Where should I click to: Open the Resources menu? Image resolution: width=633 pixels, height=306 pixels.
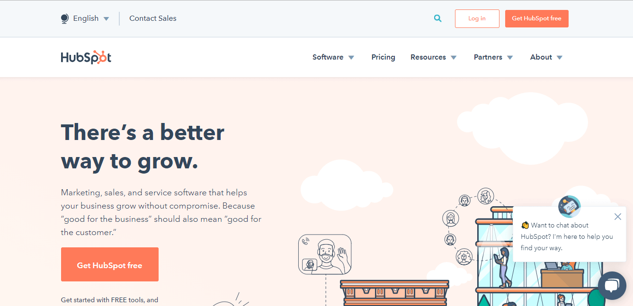(x=428, y=57)
